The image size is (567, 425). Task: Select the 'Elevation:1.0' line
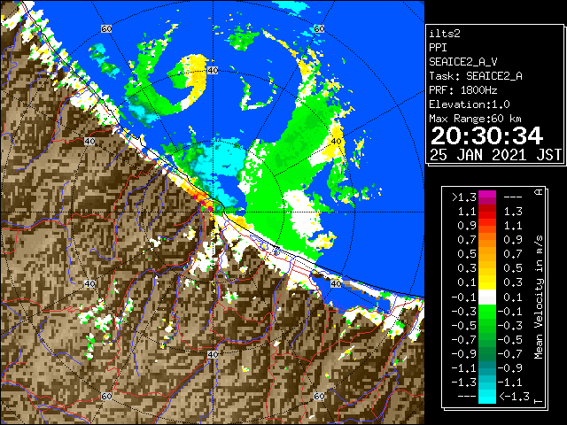coord(470,104)
